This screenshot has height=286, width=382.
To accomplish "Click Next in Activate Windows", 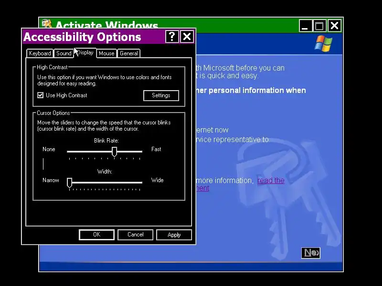I will pyautogui.click(x=311, y=253).
